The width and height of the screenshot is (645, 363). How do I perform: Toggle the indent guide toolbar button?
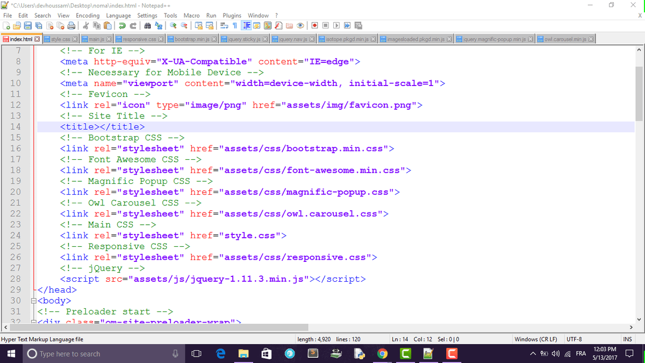[246, 25]
